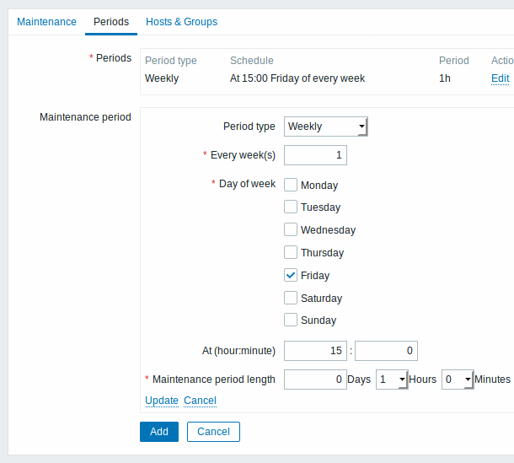Expand the Hours dropdown for period length
Screen dimensions: 514x463
(x=392, y=380)
